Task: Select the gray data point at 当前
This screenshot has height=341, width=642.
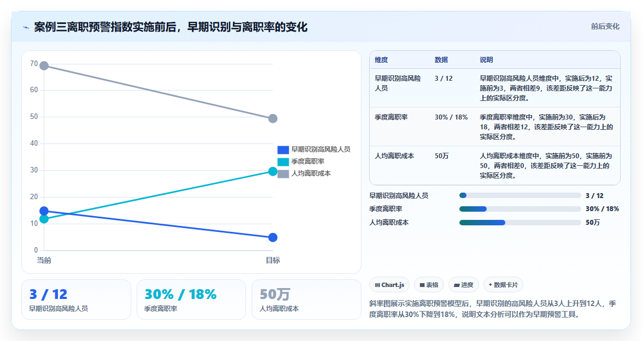Action: (44, 66)
